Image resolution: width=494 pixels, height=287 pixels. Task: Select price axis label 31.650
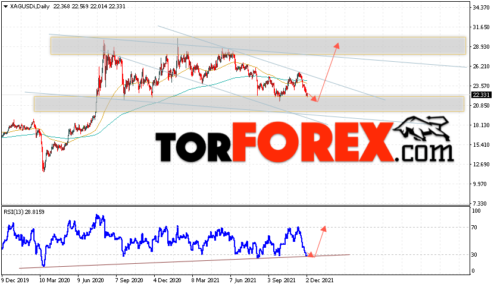482,27
